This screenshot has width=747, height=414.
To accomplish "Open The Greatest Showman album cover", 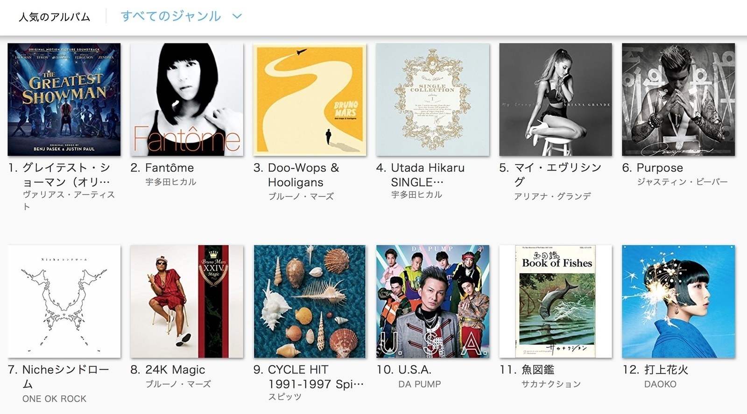I will pos(64,99).
